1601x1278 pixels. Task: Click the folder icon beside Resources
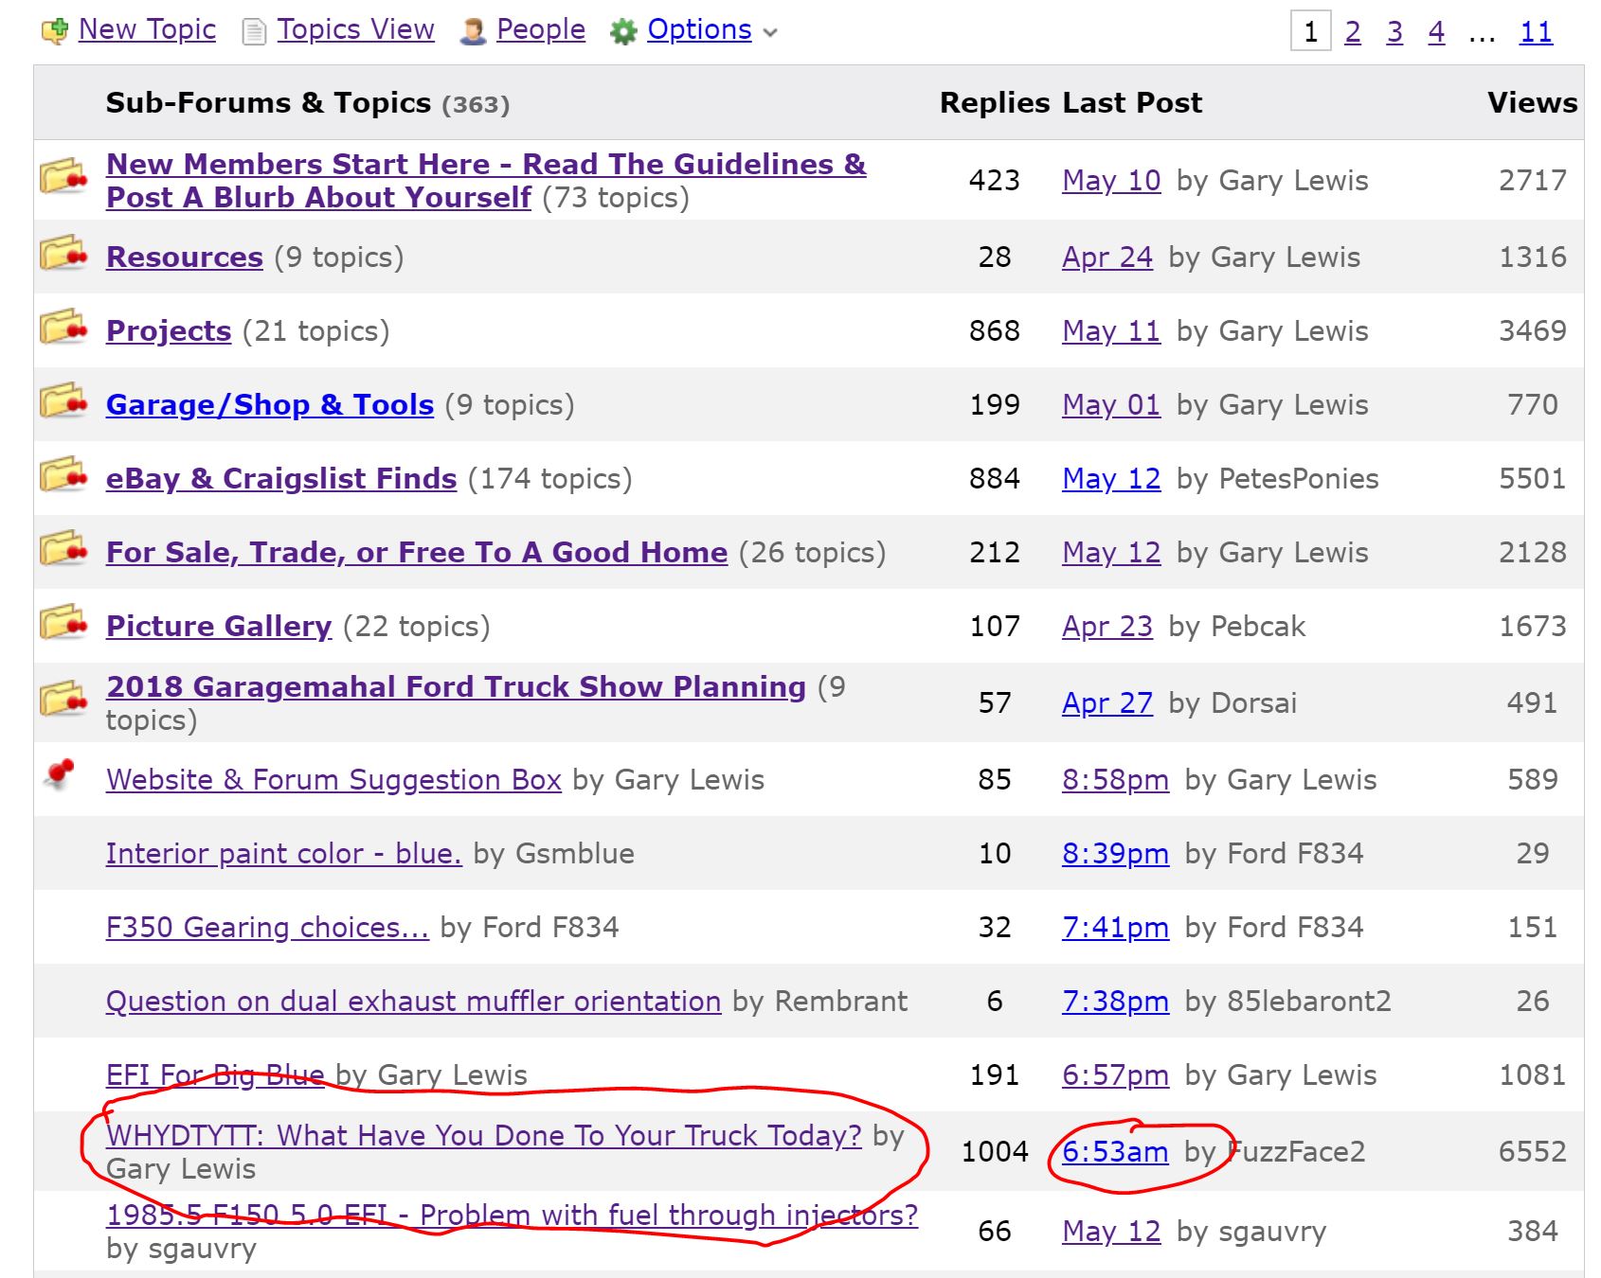63,256
